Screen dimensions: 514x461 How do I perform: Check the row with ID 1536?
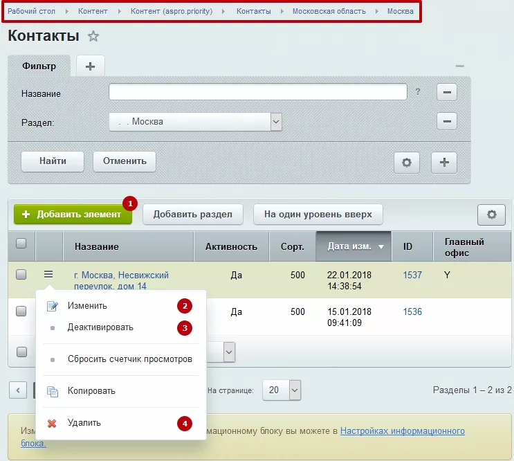coord(21,311)
